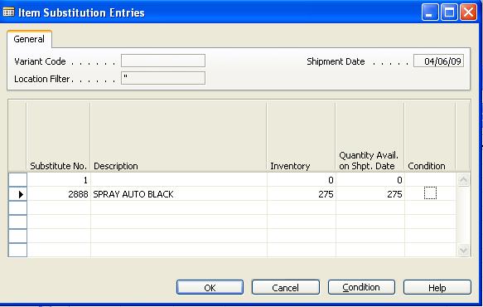
Task: Click the Substitute No. column header
Action: pyautogui.click(x=59, y=137)
